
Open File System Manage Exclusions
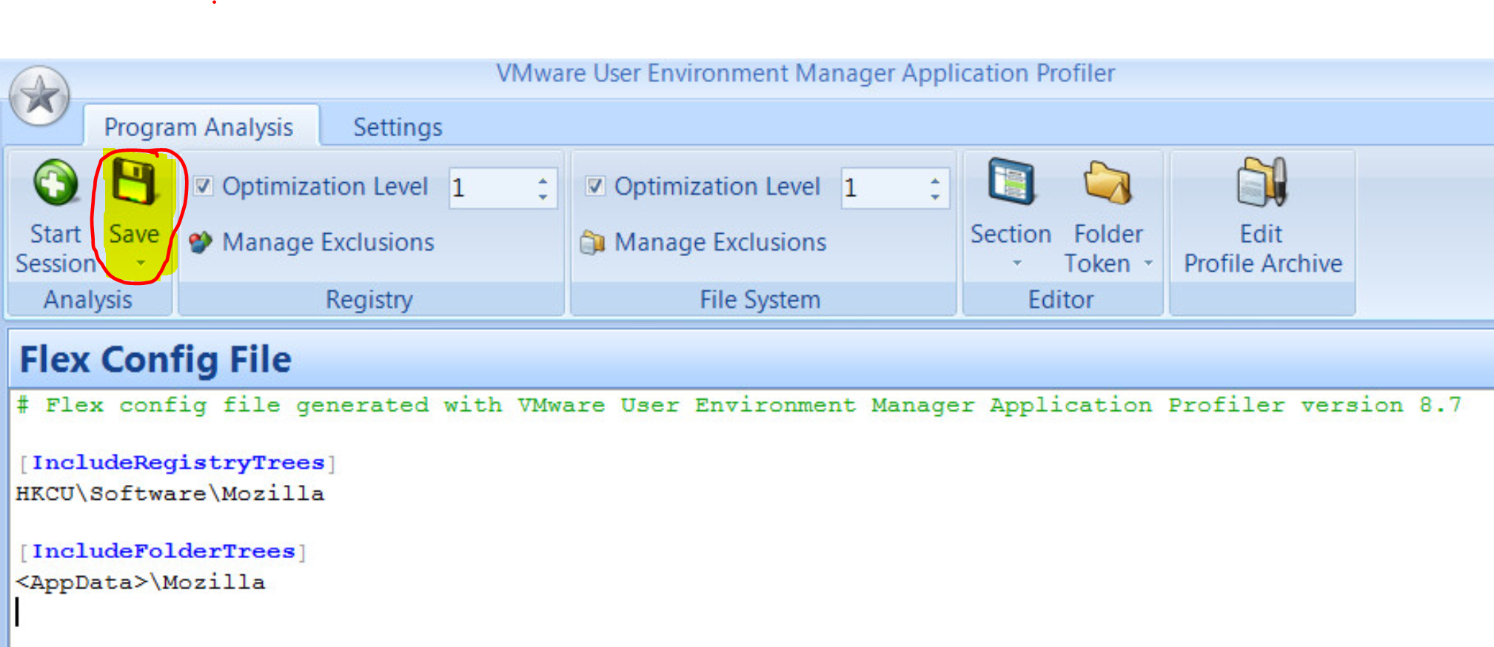(x=720, y=242)
